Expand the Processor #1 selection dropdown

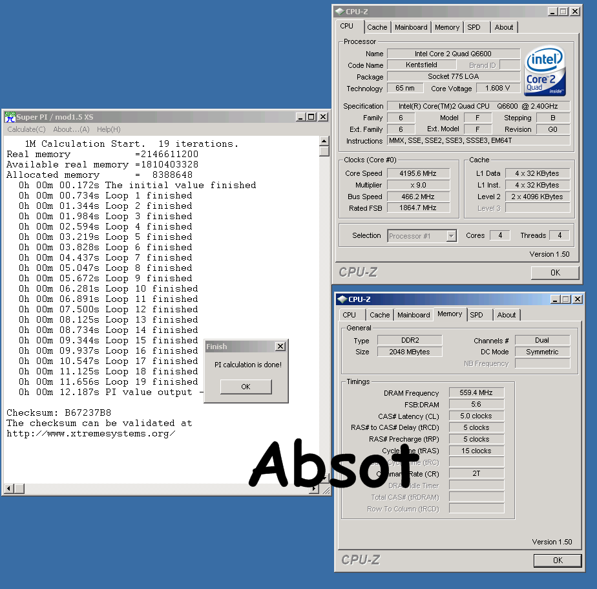coord(451,236)
